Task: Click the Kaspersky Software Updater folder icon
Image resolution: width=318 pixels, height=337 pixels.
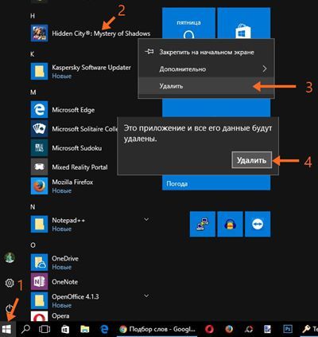Action: click(39, 71)
